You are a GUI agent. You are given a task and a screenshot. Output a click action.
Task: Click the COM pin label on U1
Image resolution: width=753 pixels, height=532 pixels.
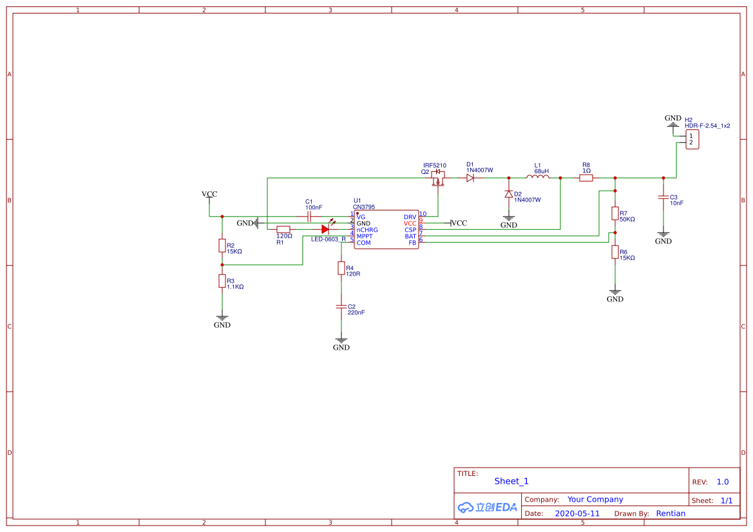click(x=363, y=243)
